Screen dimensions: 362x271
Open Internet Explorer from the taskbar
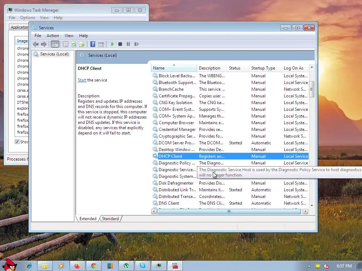[29, 266]
